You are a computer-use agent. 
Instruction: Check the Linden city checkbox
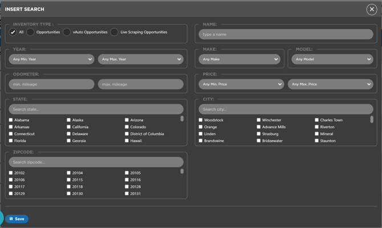[201, 134]
